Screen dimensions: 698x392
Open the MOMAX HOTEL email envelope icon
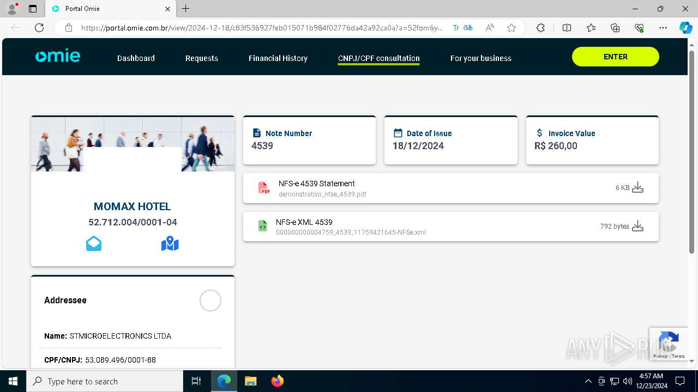click(94, 243)
